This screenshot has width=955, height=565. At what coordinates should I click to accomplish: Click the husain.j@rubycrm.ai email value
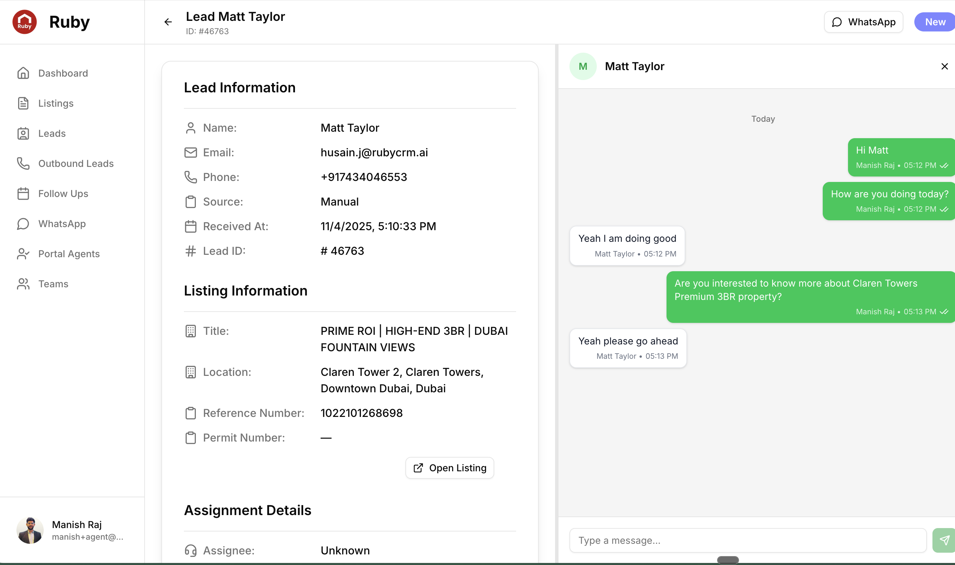374,152
